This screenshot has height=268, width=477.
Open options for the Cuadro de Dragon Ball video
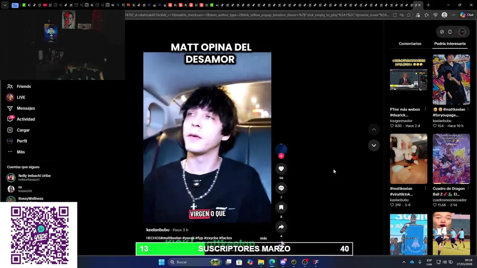point(468,188)
